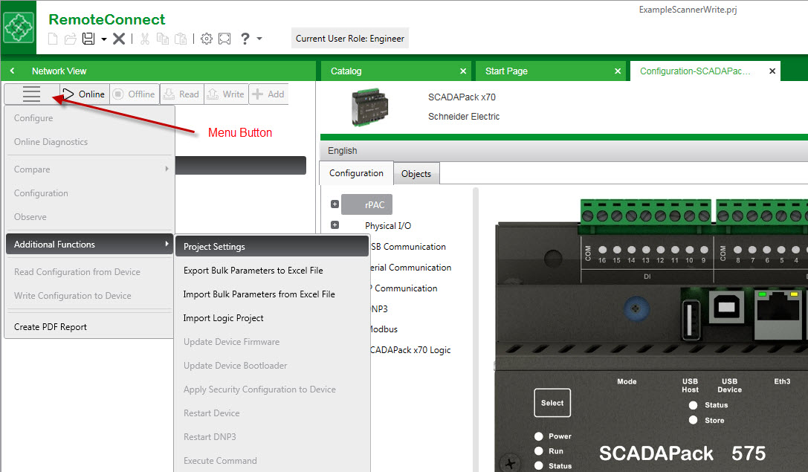Screen dimensions: 808x472
Task: Click the Online button
Action: pyautogui.click(x=84, y=94)
